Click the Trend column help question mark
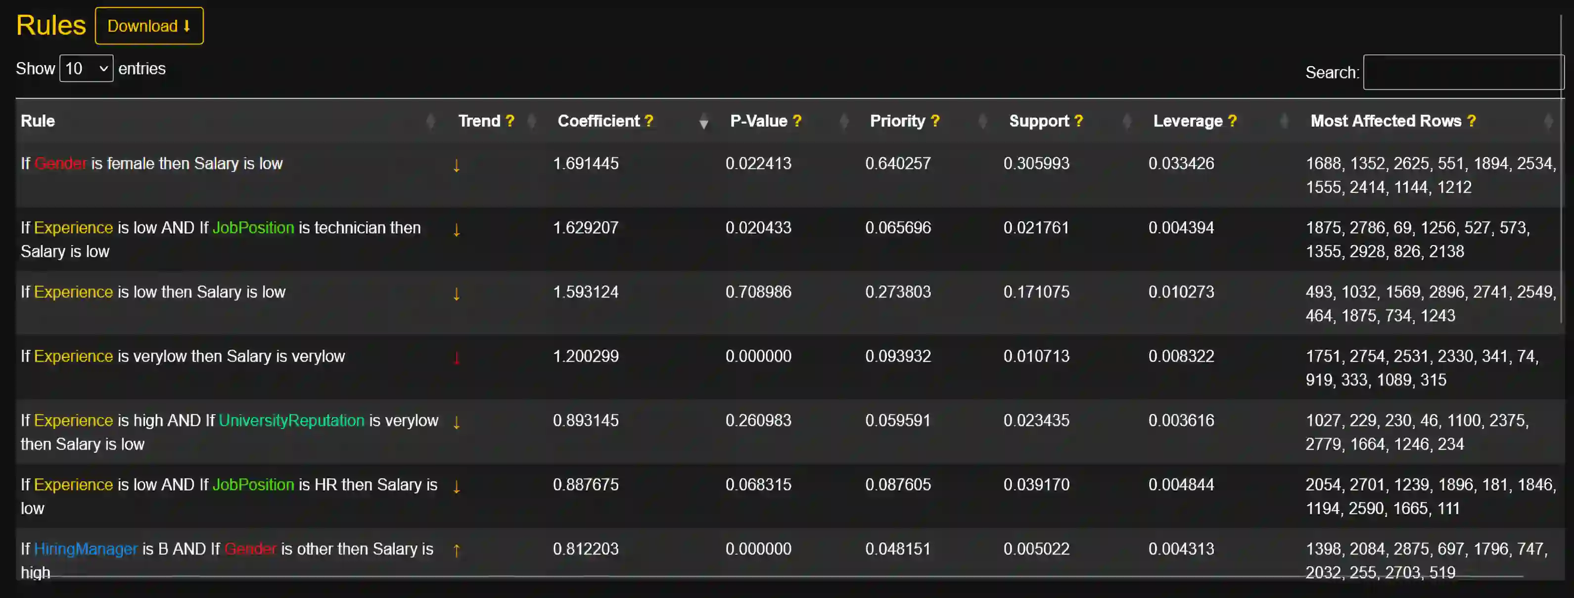Viewport: 1574px width, 598px height. click(509, 121)
